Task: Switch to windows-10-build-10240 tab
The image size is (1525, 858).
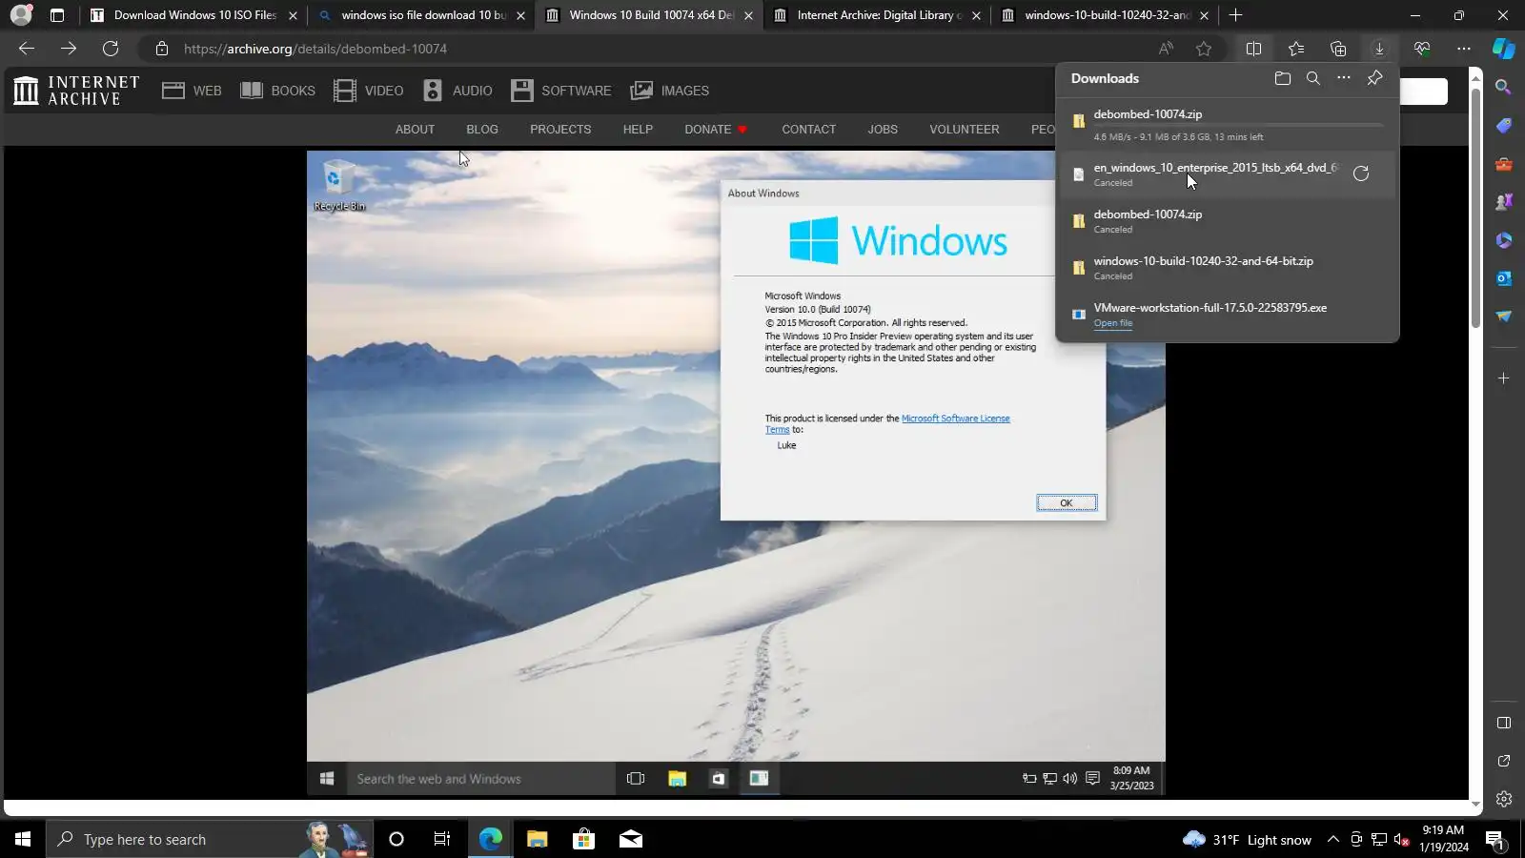Action: (x=1106, y=15)
